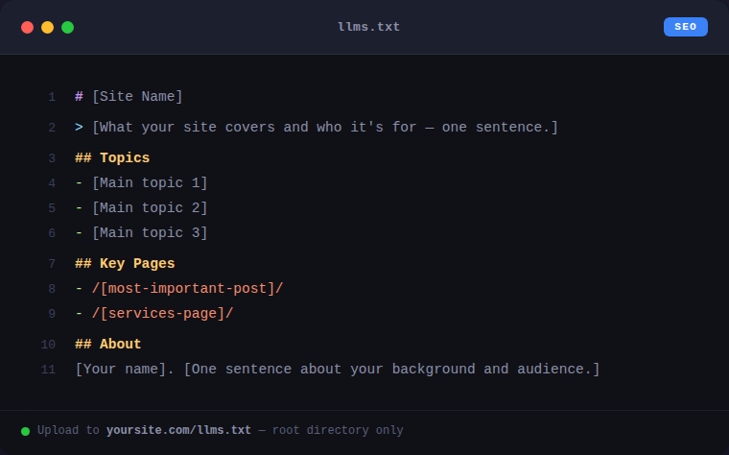The image size is (729, 455).
Task: Click the "## About" heading
Action: 107,344
